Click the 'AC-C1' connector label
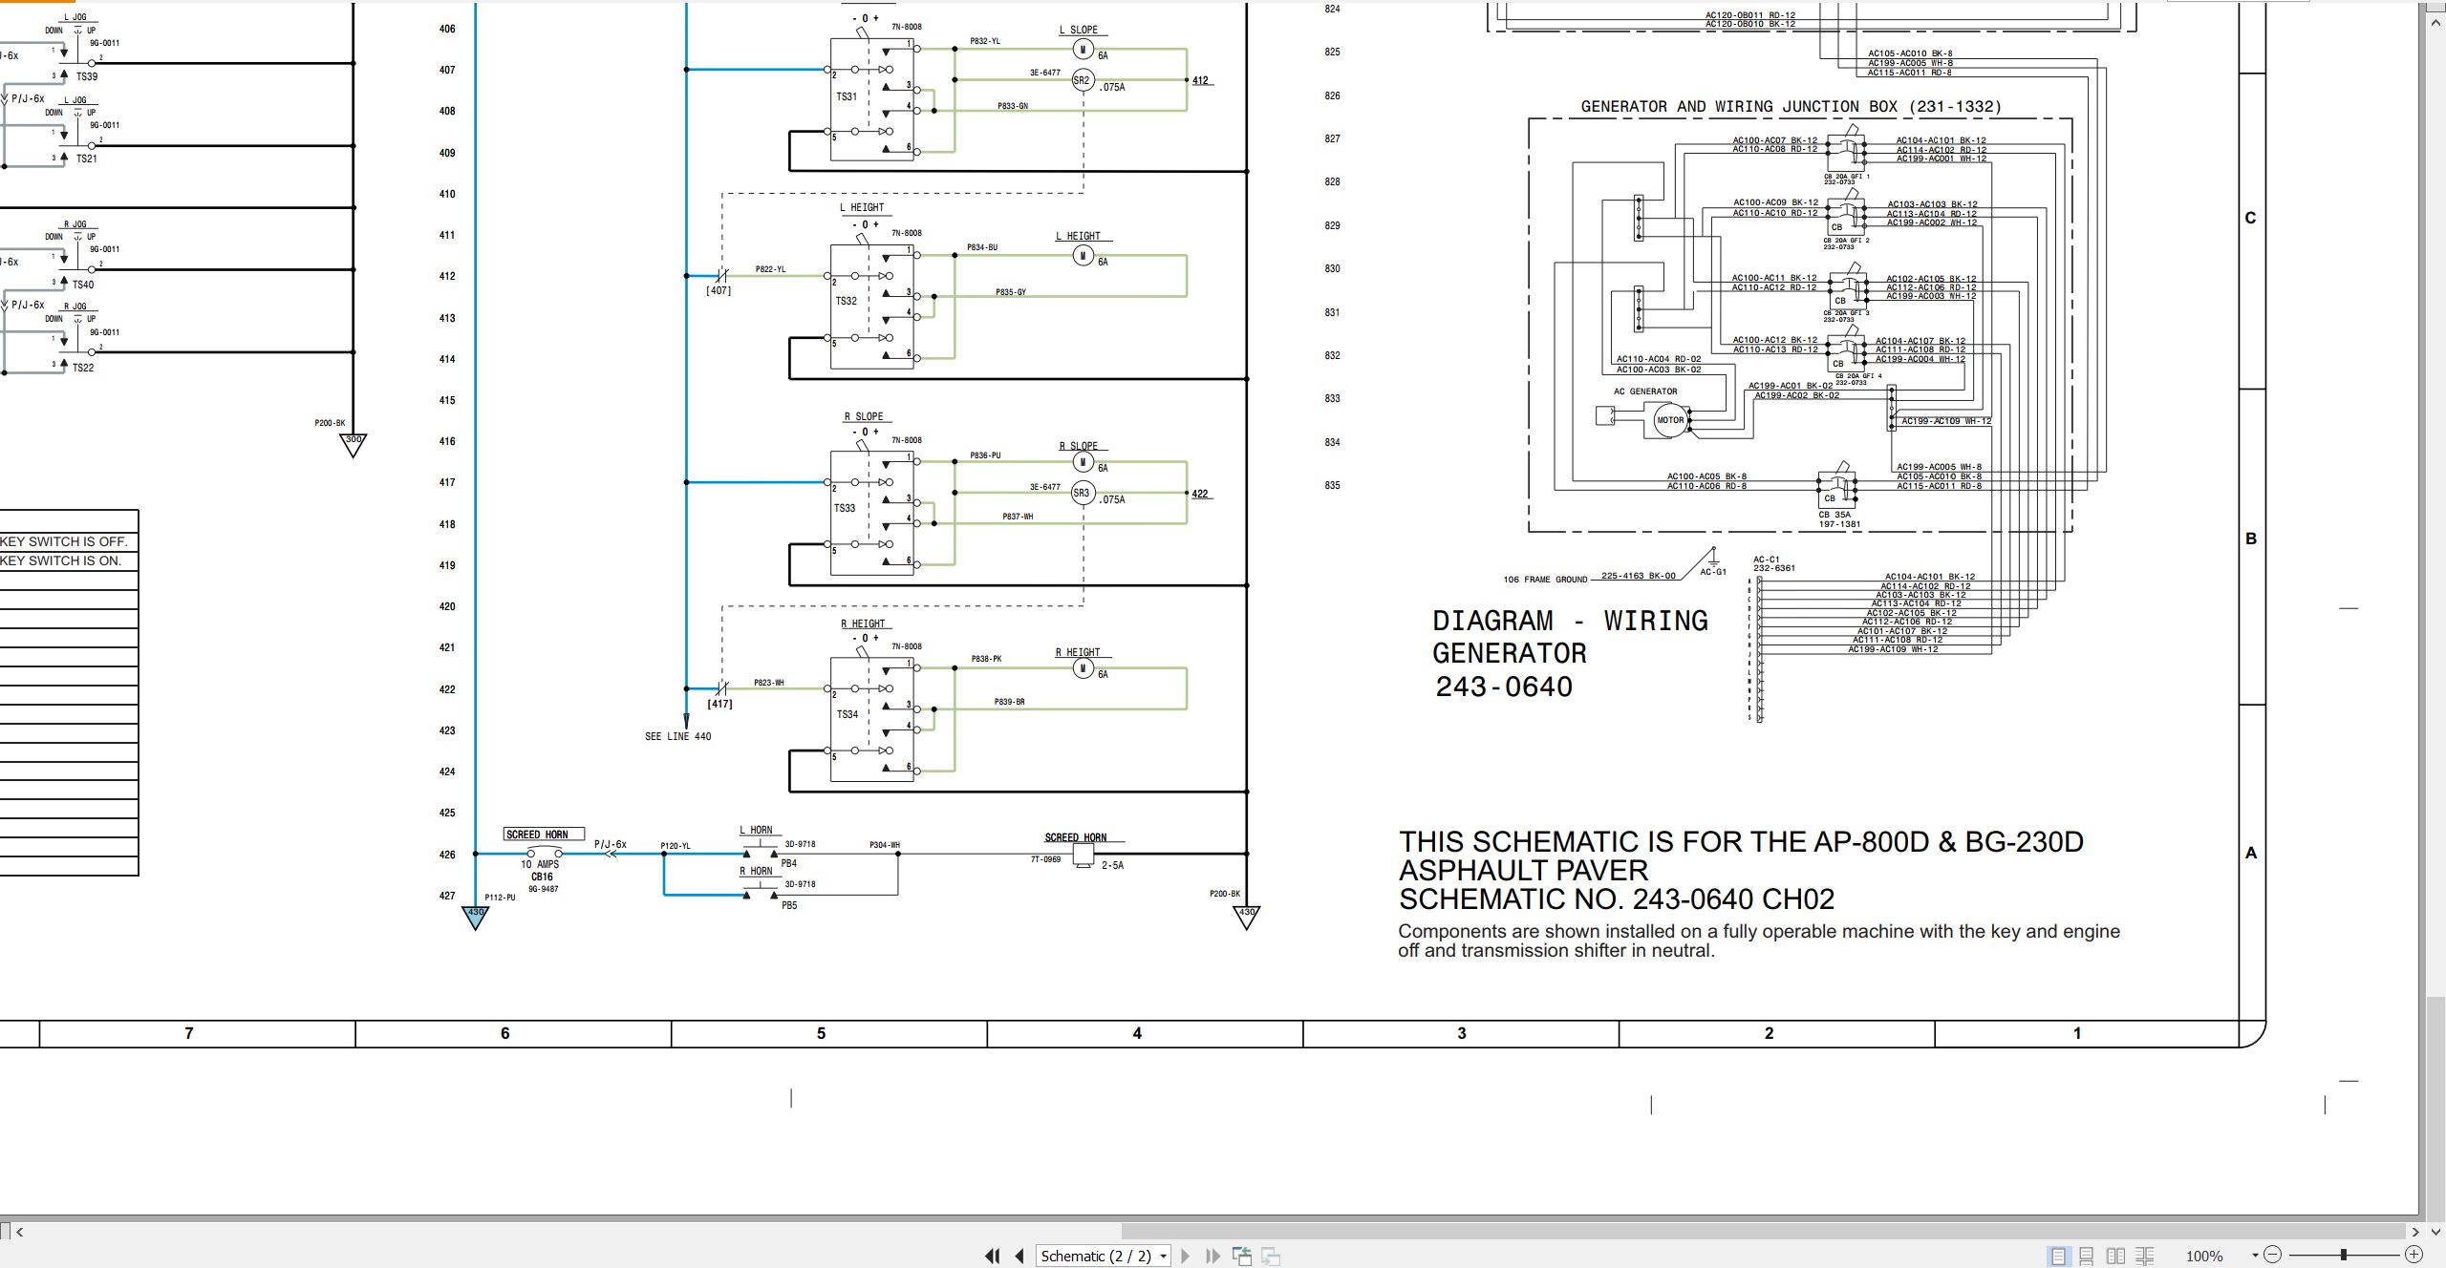2446x1268 pixels. 1767,560
